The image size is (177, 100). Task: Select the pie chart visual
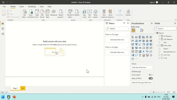144,44
